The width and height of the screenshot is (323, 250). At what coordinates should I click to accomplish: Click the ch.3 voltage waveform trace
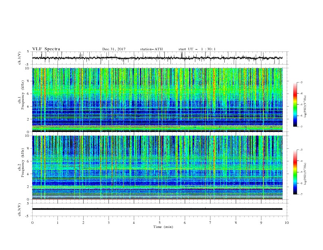click(x=157, y=209)
